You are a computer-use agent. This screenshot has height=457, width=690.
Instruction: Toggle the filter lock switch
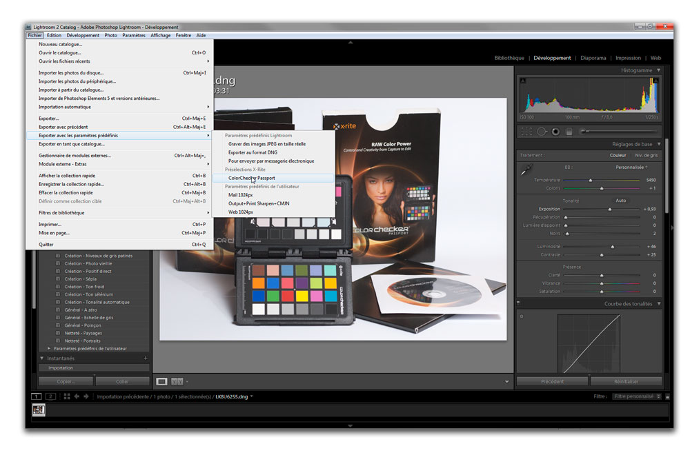pyautogui.click(x=667, y=396)
